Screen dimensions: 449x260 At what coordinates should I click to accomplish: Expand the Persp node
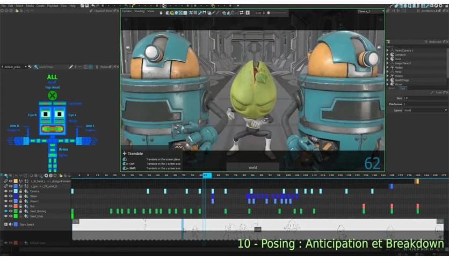pos(387,72)
